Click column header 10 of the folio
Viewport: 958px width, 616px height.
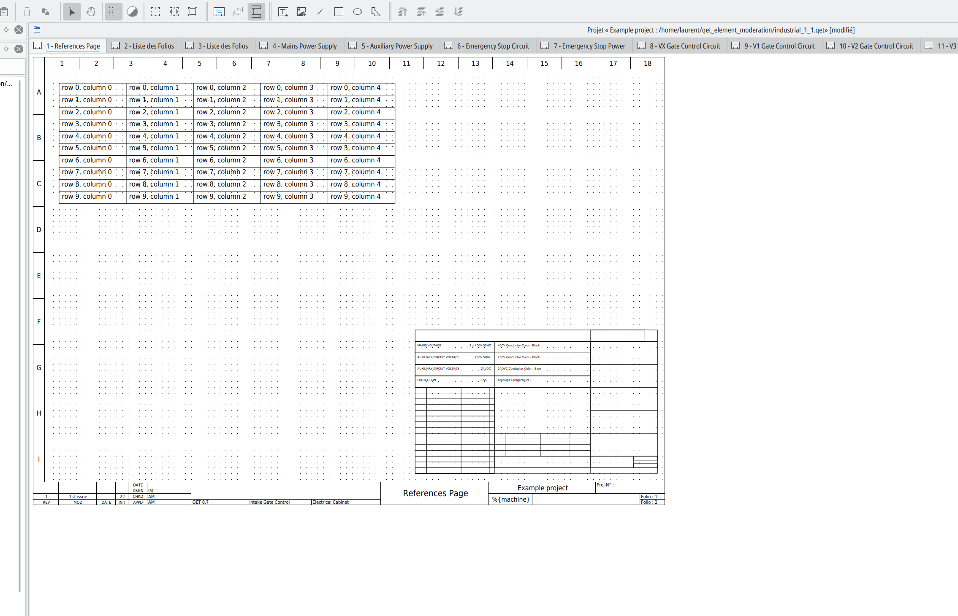(x=372, y=63)
